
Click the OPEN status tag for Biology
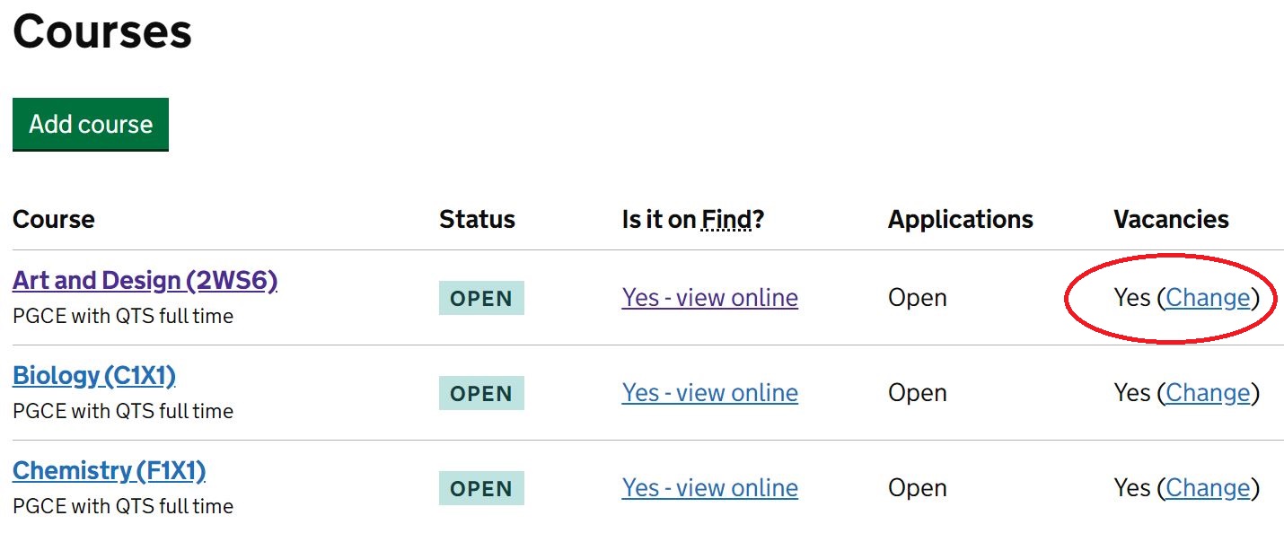point(481,393)
